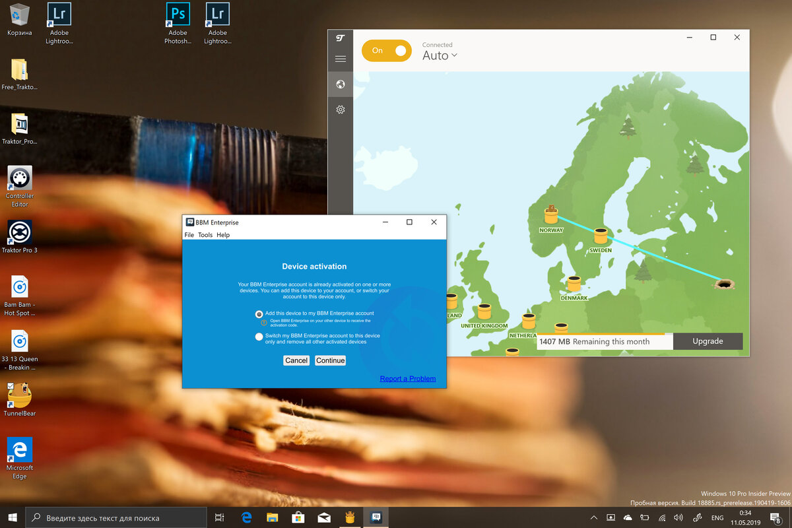Screen dimensions: 792x528
Task: Open first Adobe Lightroom desktop shortcut
Action: (x=59, y=22)
